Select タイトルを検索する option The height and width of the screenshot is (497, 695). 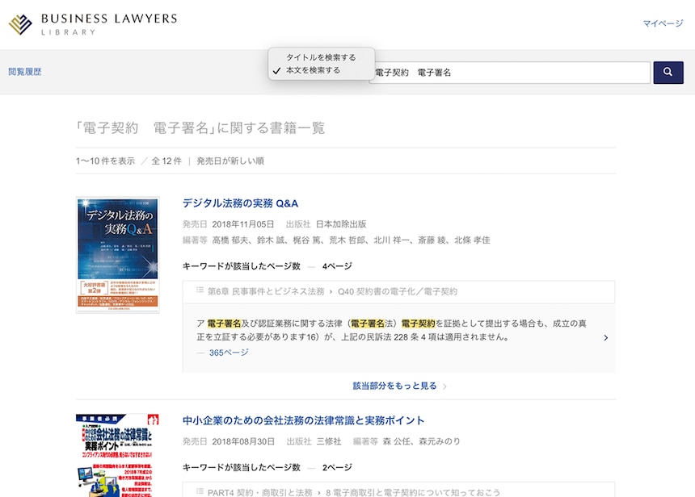pyautogui.click(x=321, y=57)
